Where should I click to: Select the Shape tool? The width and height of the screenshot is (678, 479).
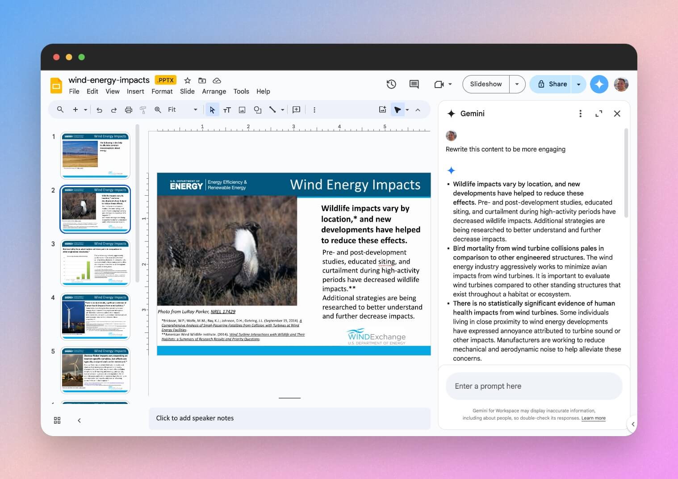(257, 109)
